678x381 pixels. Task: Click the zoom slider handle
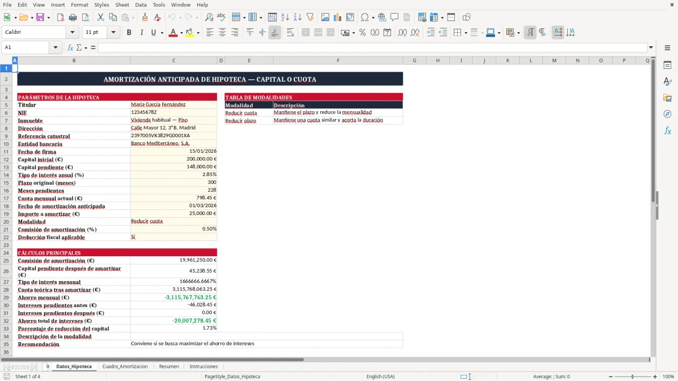633,376
